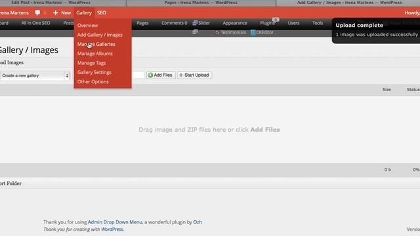Open Gallery Settings menu entry
The image size is (420, 236).
(94, 72)
